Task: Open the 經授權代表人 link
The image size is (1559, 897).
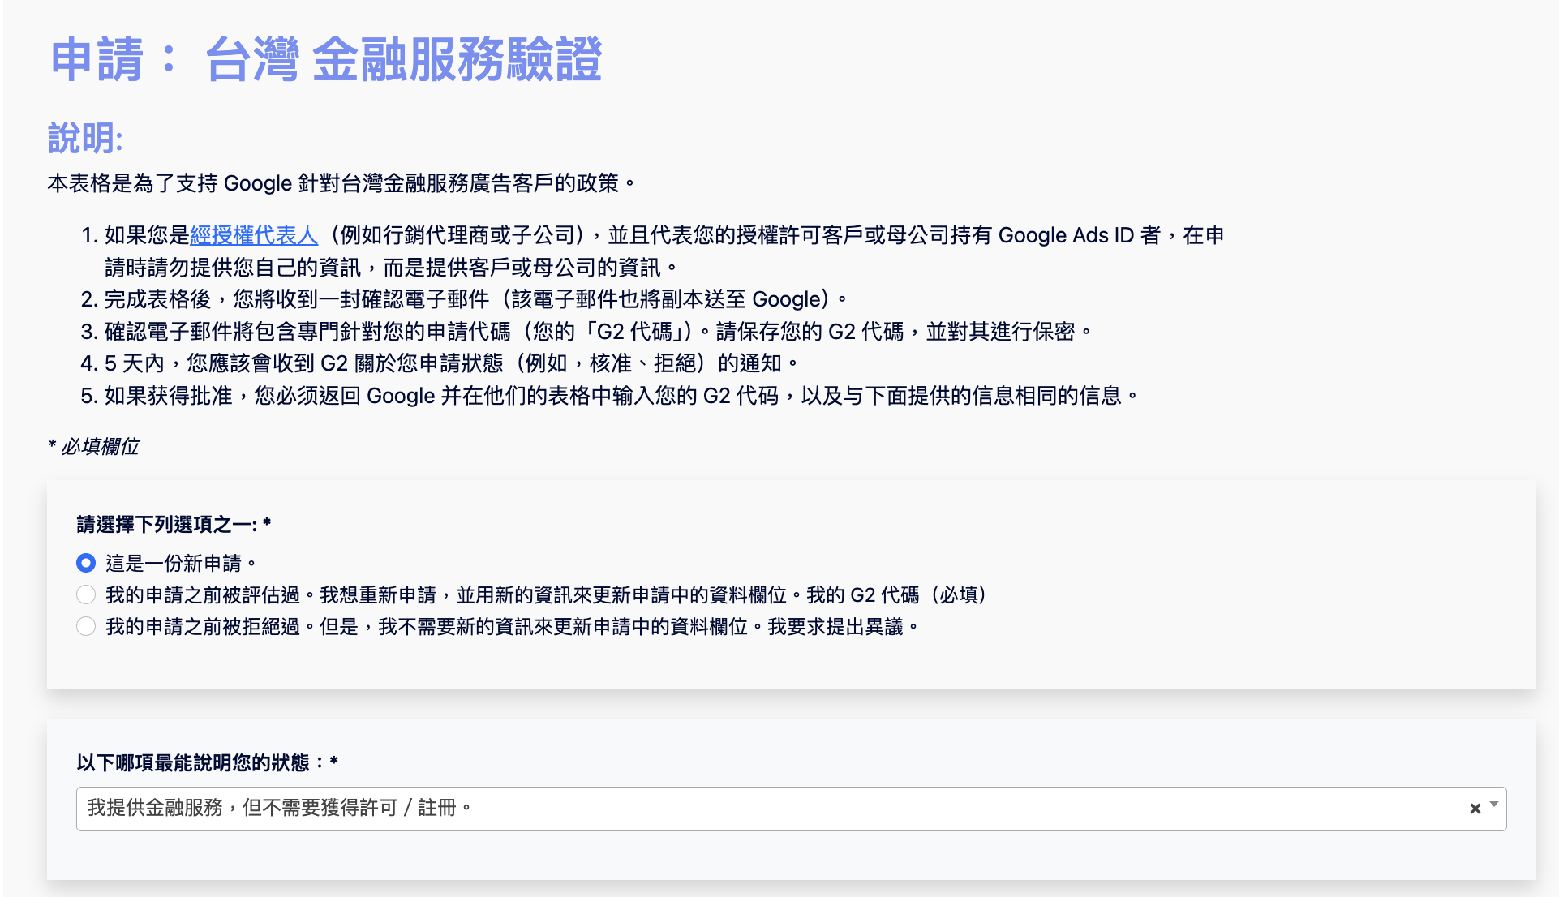Action: click(254, 235)
